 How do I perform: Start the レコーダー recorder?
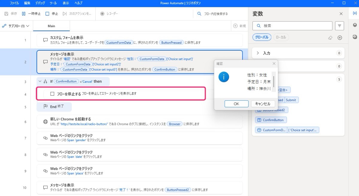(109, 14)
